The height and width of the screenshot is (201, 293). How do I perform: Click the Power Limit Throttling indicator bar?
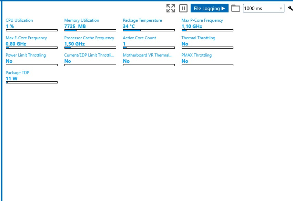click(x=32, y=65)
